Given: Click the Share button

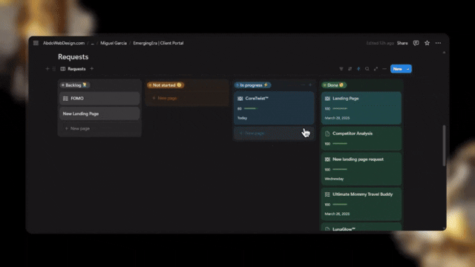Looking at the screenshot, I should click(402, 43).
